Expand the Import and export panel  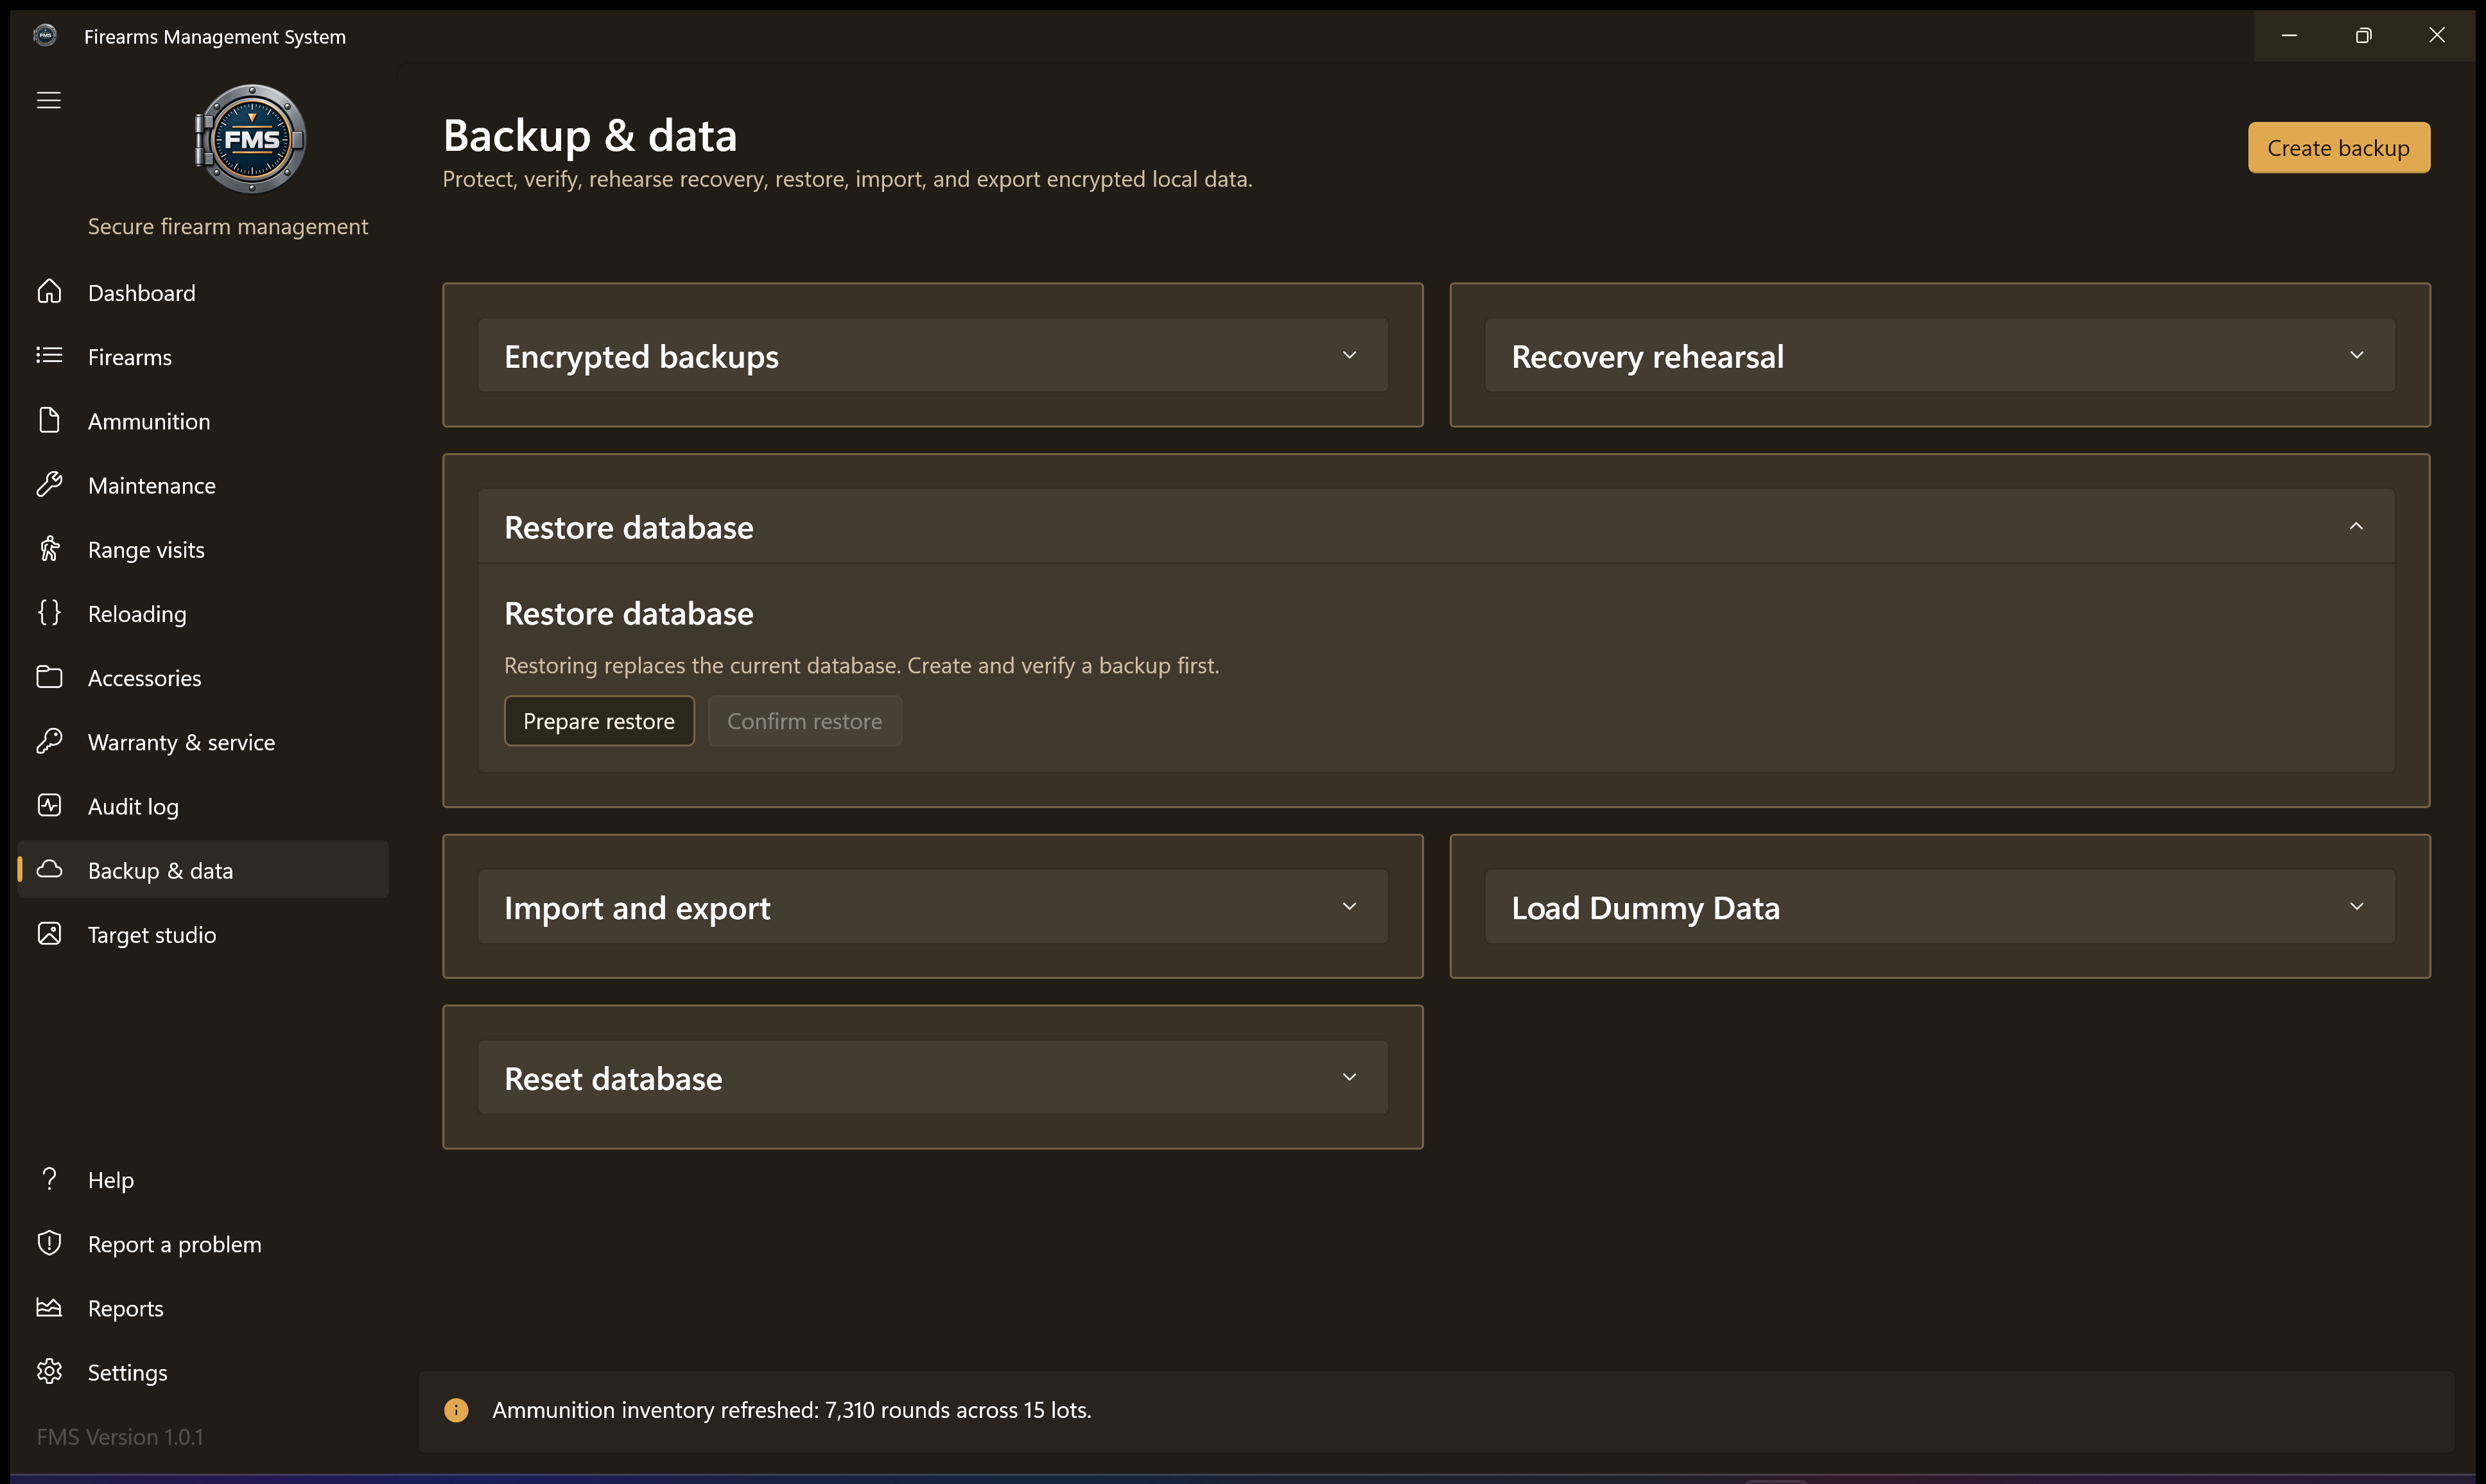tap(932, 907)
